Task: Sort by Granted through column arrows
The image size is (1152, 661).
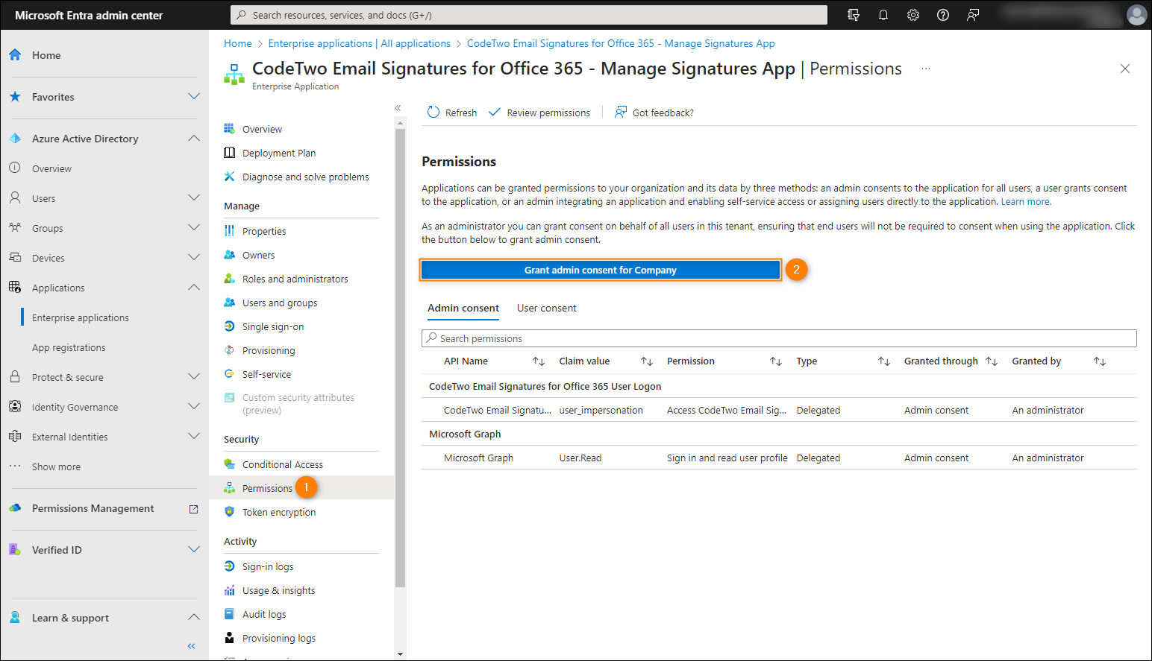Action: (992, 361)
